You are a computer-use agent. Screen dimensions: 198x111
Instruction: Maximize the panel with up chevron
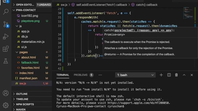[x=184, y=75]
